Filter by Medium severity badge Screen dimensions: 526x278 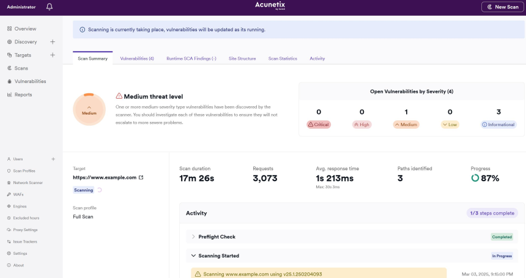coord(406,124)
